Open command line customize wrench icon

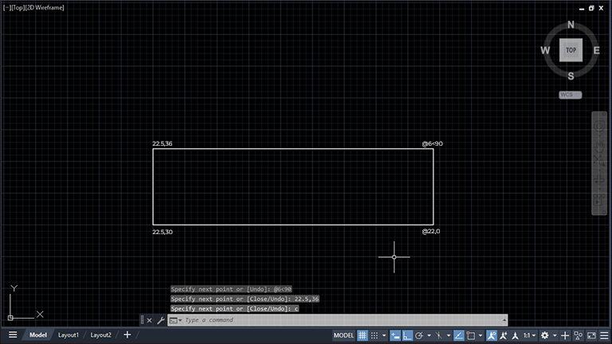(160, 321)
